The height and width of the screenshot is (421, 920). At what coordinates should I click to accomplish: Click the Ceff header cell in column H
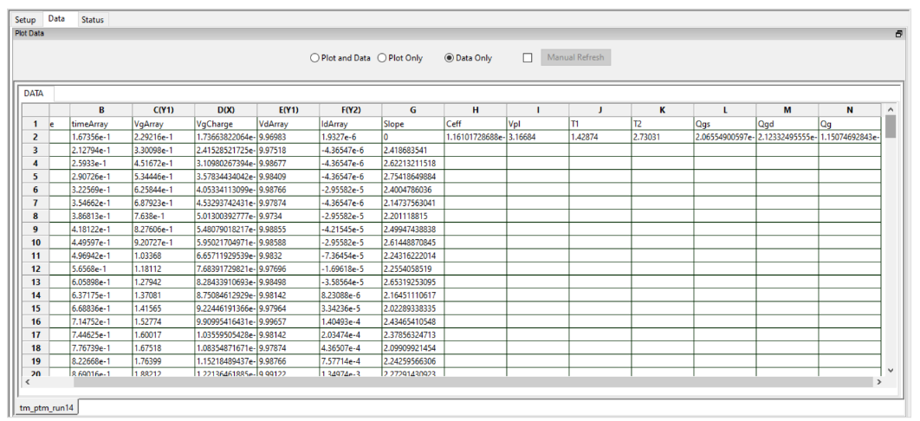pyautogui.click(x=475, y=124)
